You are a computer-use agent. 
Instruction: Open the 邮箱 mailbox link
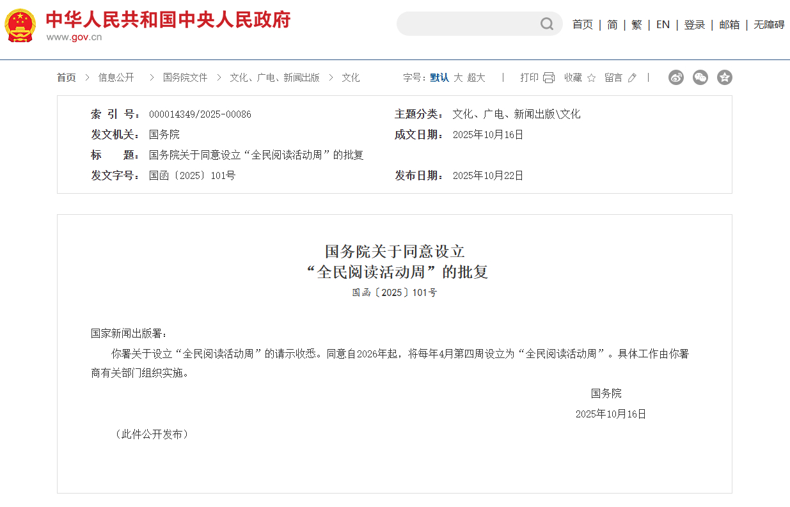point(729,24)
